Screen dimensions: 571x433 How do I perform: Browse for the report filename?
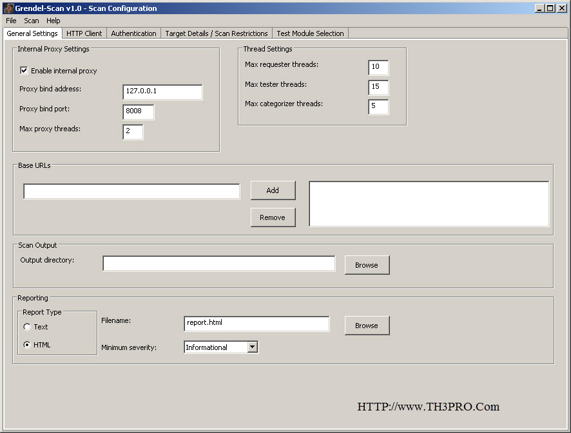coord(367,326)
